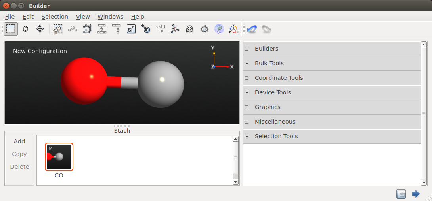Click the ghost atoms icon
Image resolution: width=432 pixels, height=201 pixels.
pyautogui.click(x=189, y=29)
